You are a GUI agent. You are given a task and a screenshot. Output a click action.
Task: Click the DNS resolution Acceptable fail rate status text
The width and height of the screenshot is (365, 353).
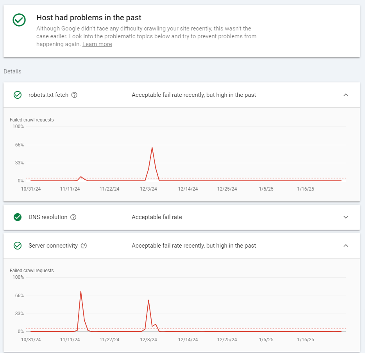[x=157, y=217]
